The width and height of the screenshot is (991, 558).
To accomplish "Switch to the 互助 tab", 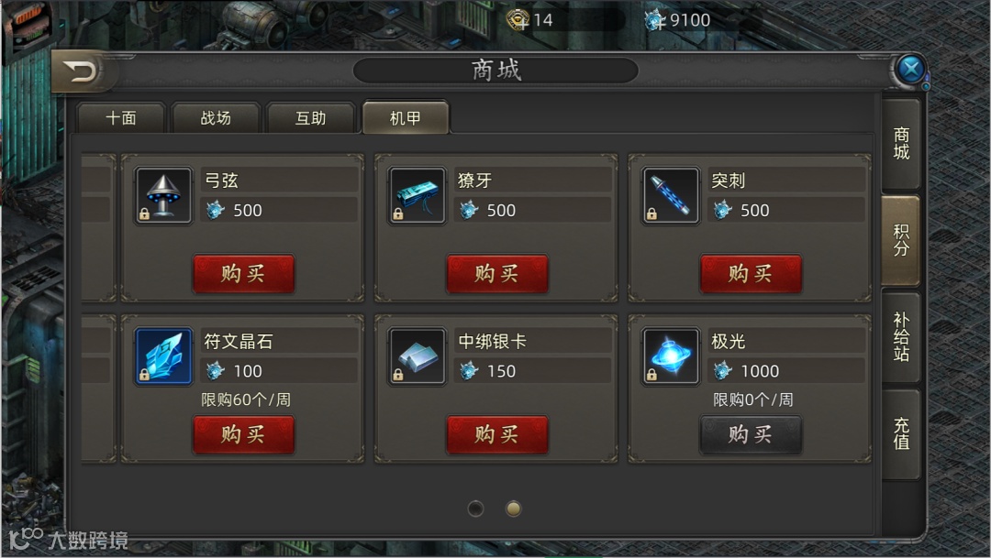I will [x=310, y=118].
